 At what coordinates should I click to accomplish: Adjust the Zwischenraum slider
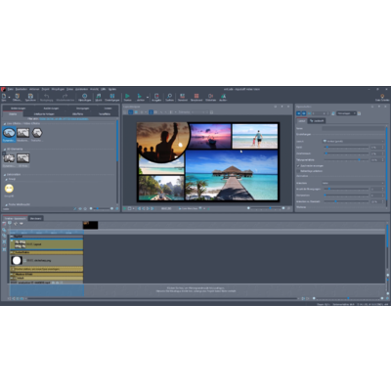click(346, 153)
